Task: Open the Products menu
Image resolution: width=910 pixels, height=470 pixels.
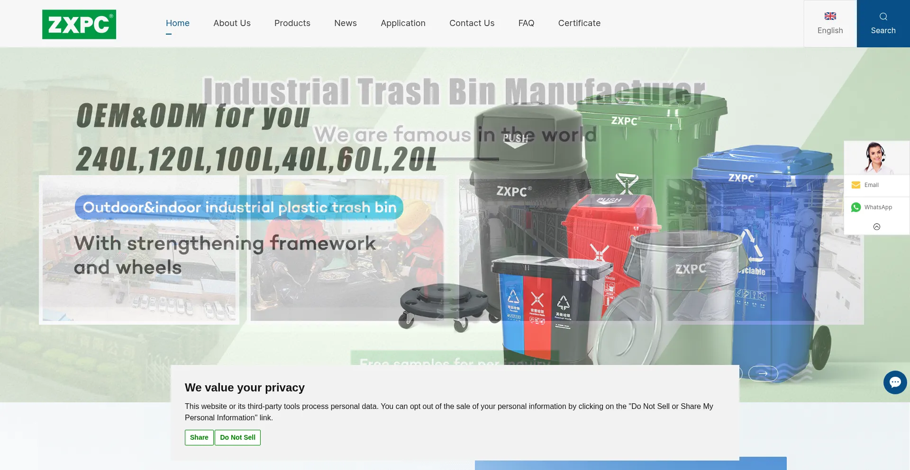Action: point(292,23)
